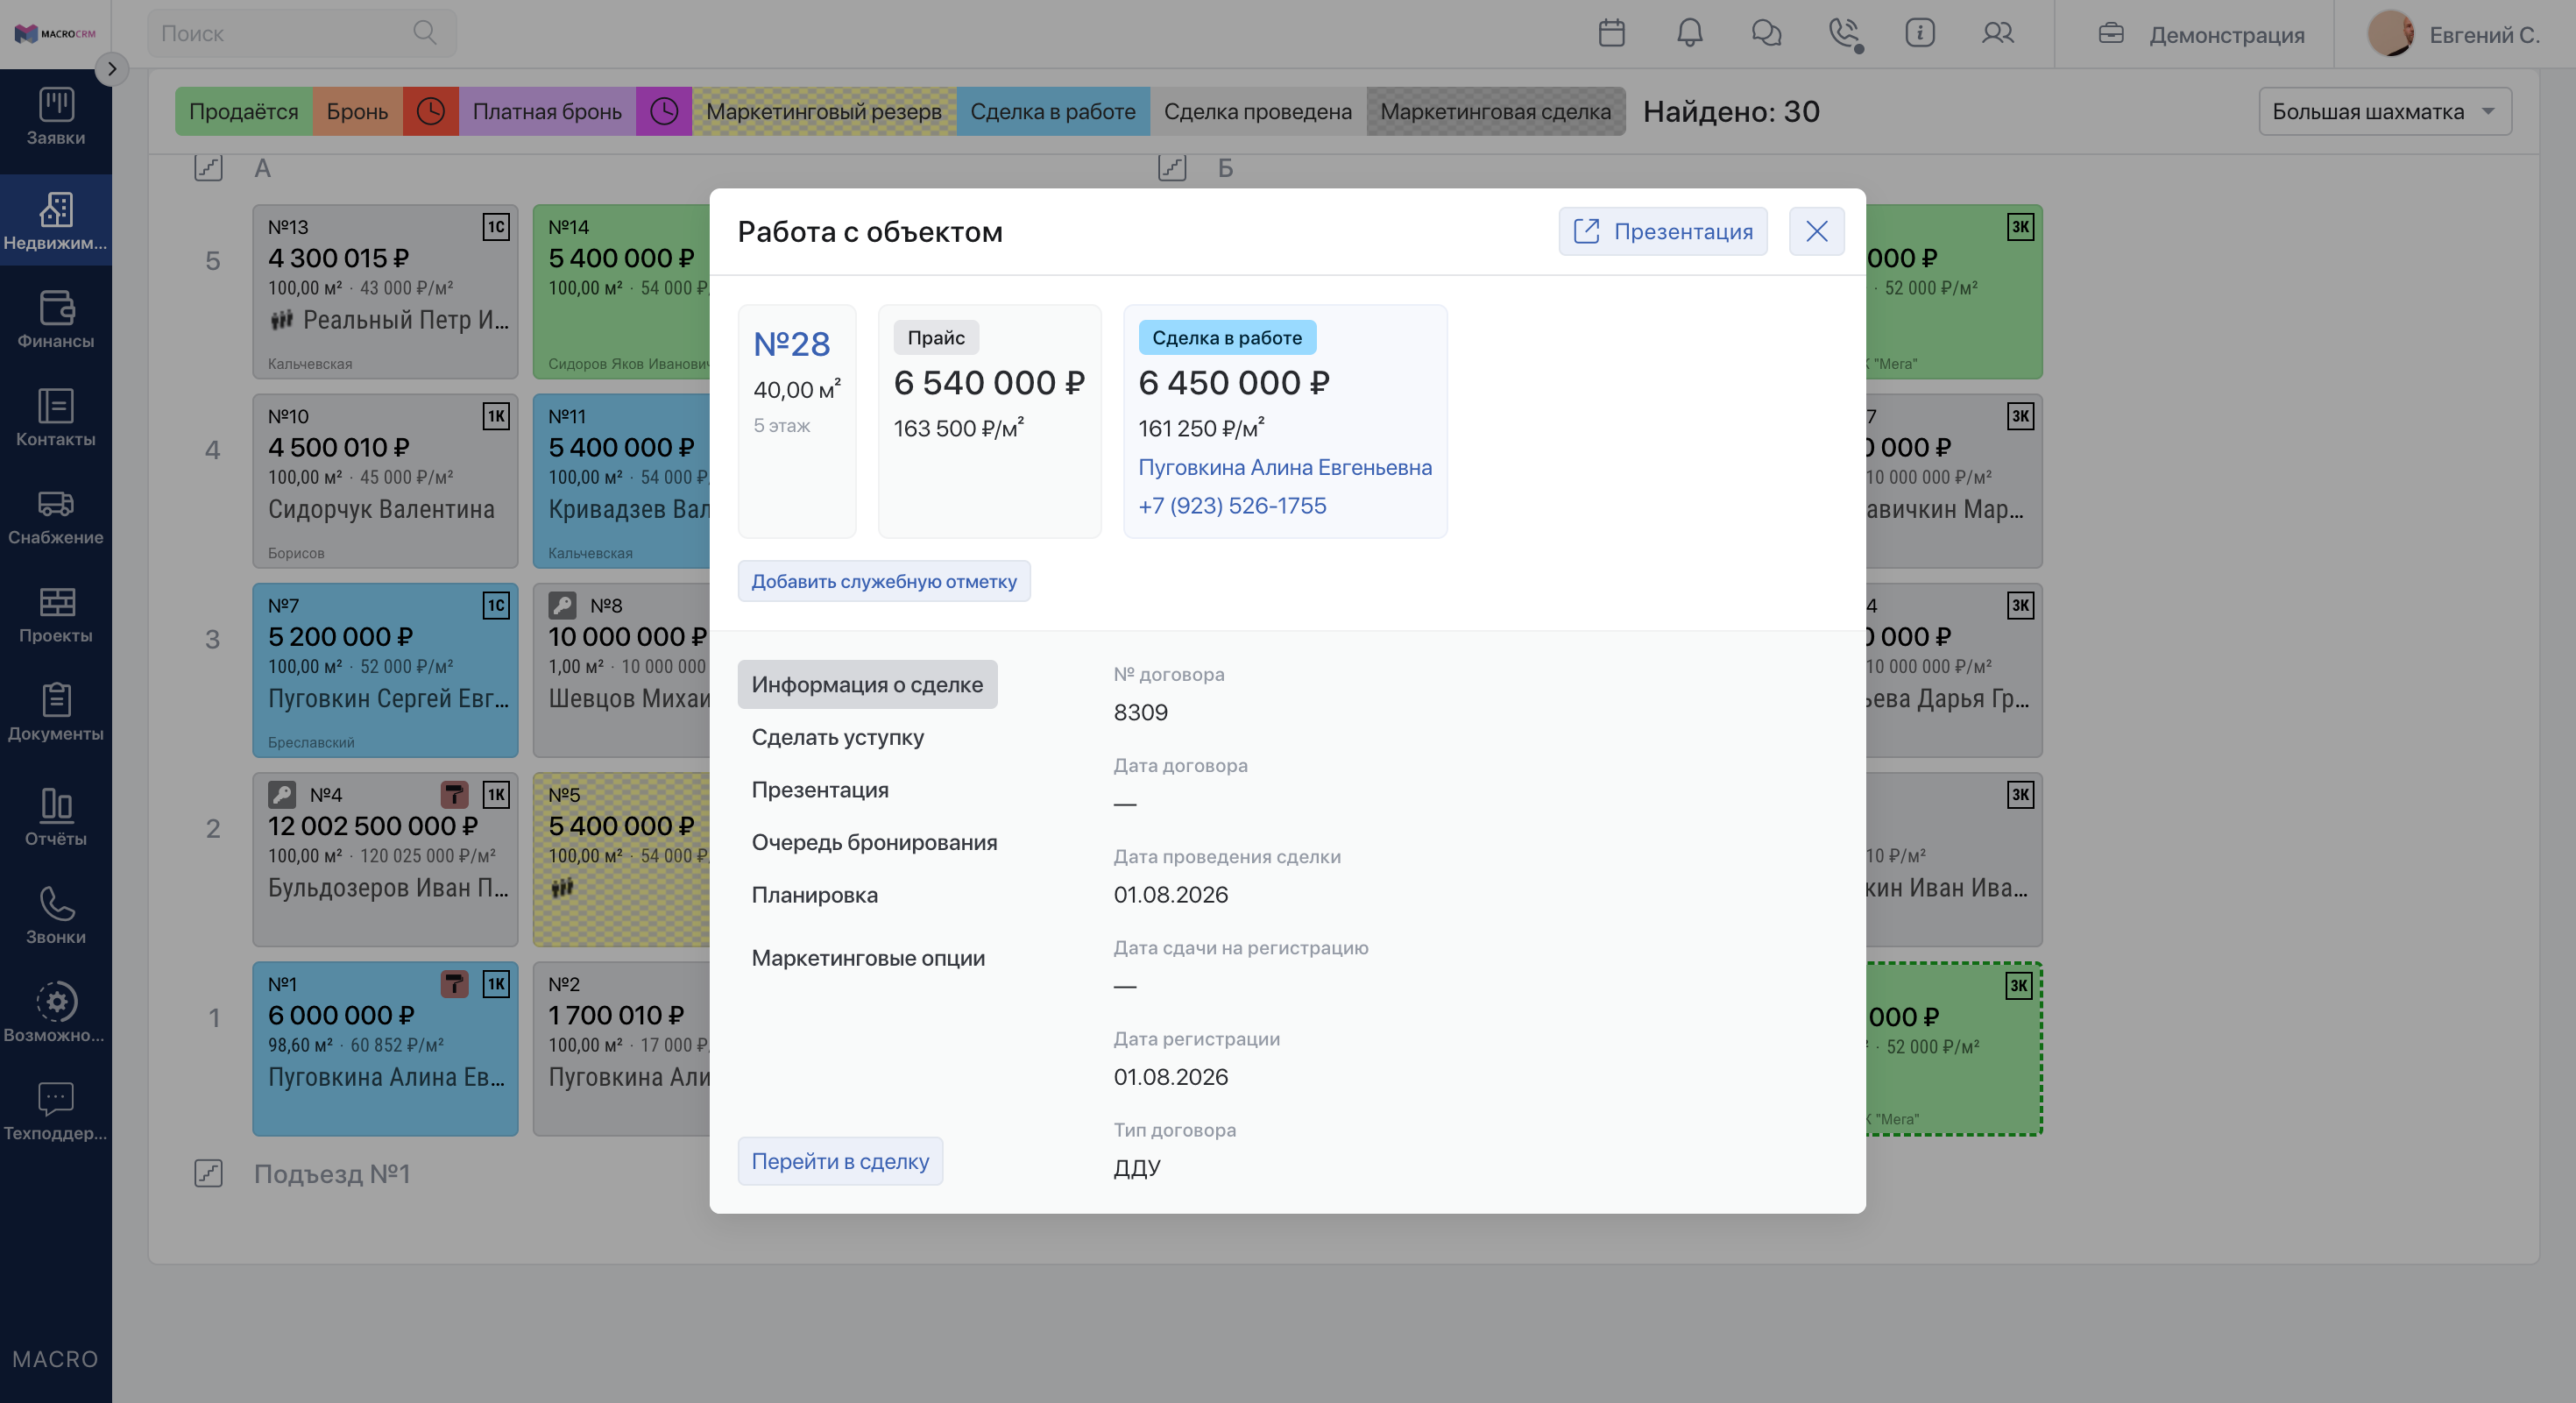Close the Работа с объектом dialog
The height and width of the screenshot is (1403, 2576).
pos(1817,231)
